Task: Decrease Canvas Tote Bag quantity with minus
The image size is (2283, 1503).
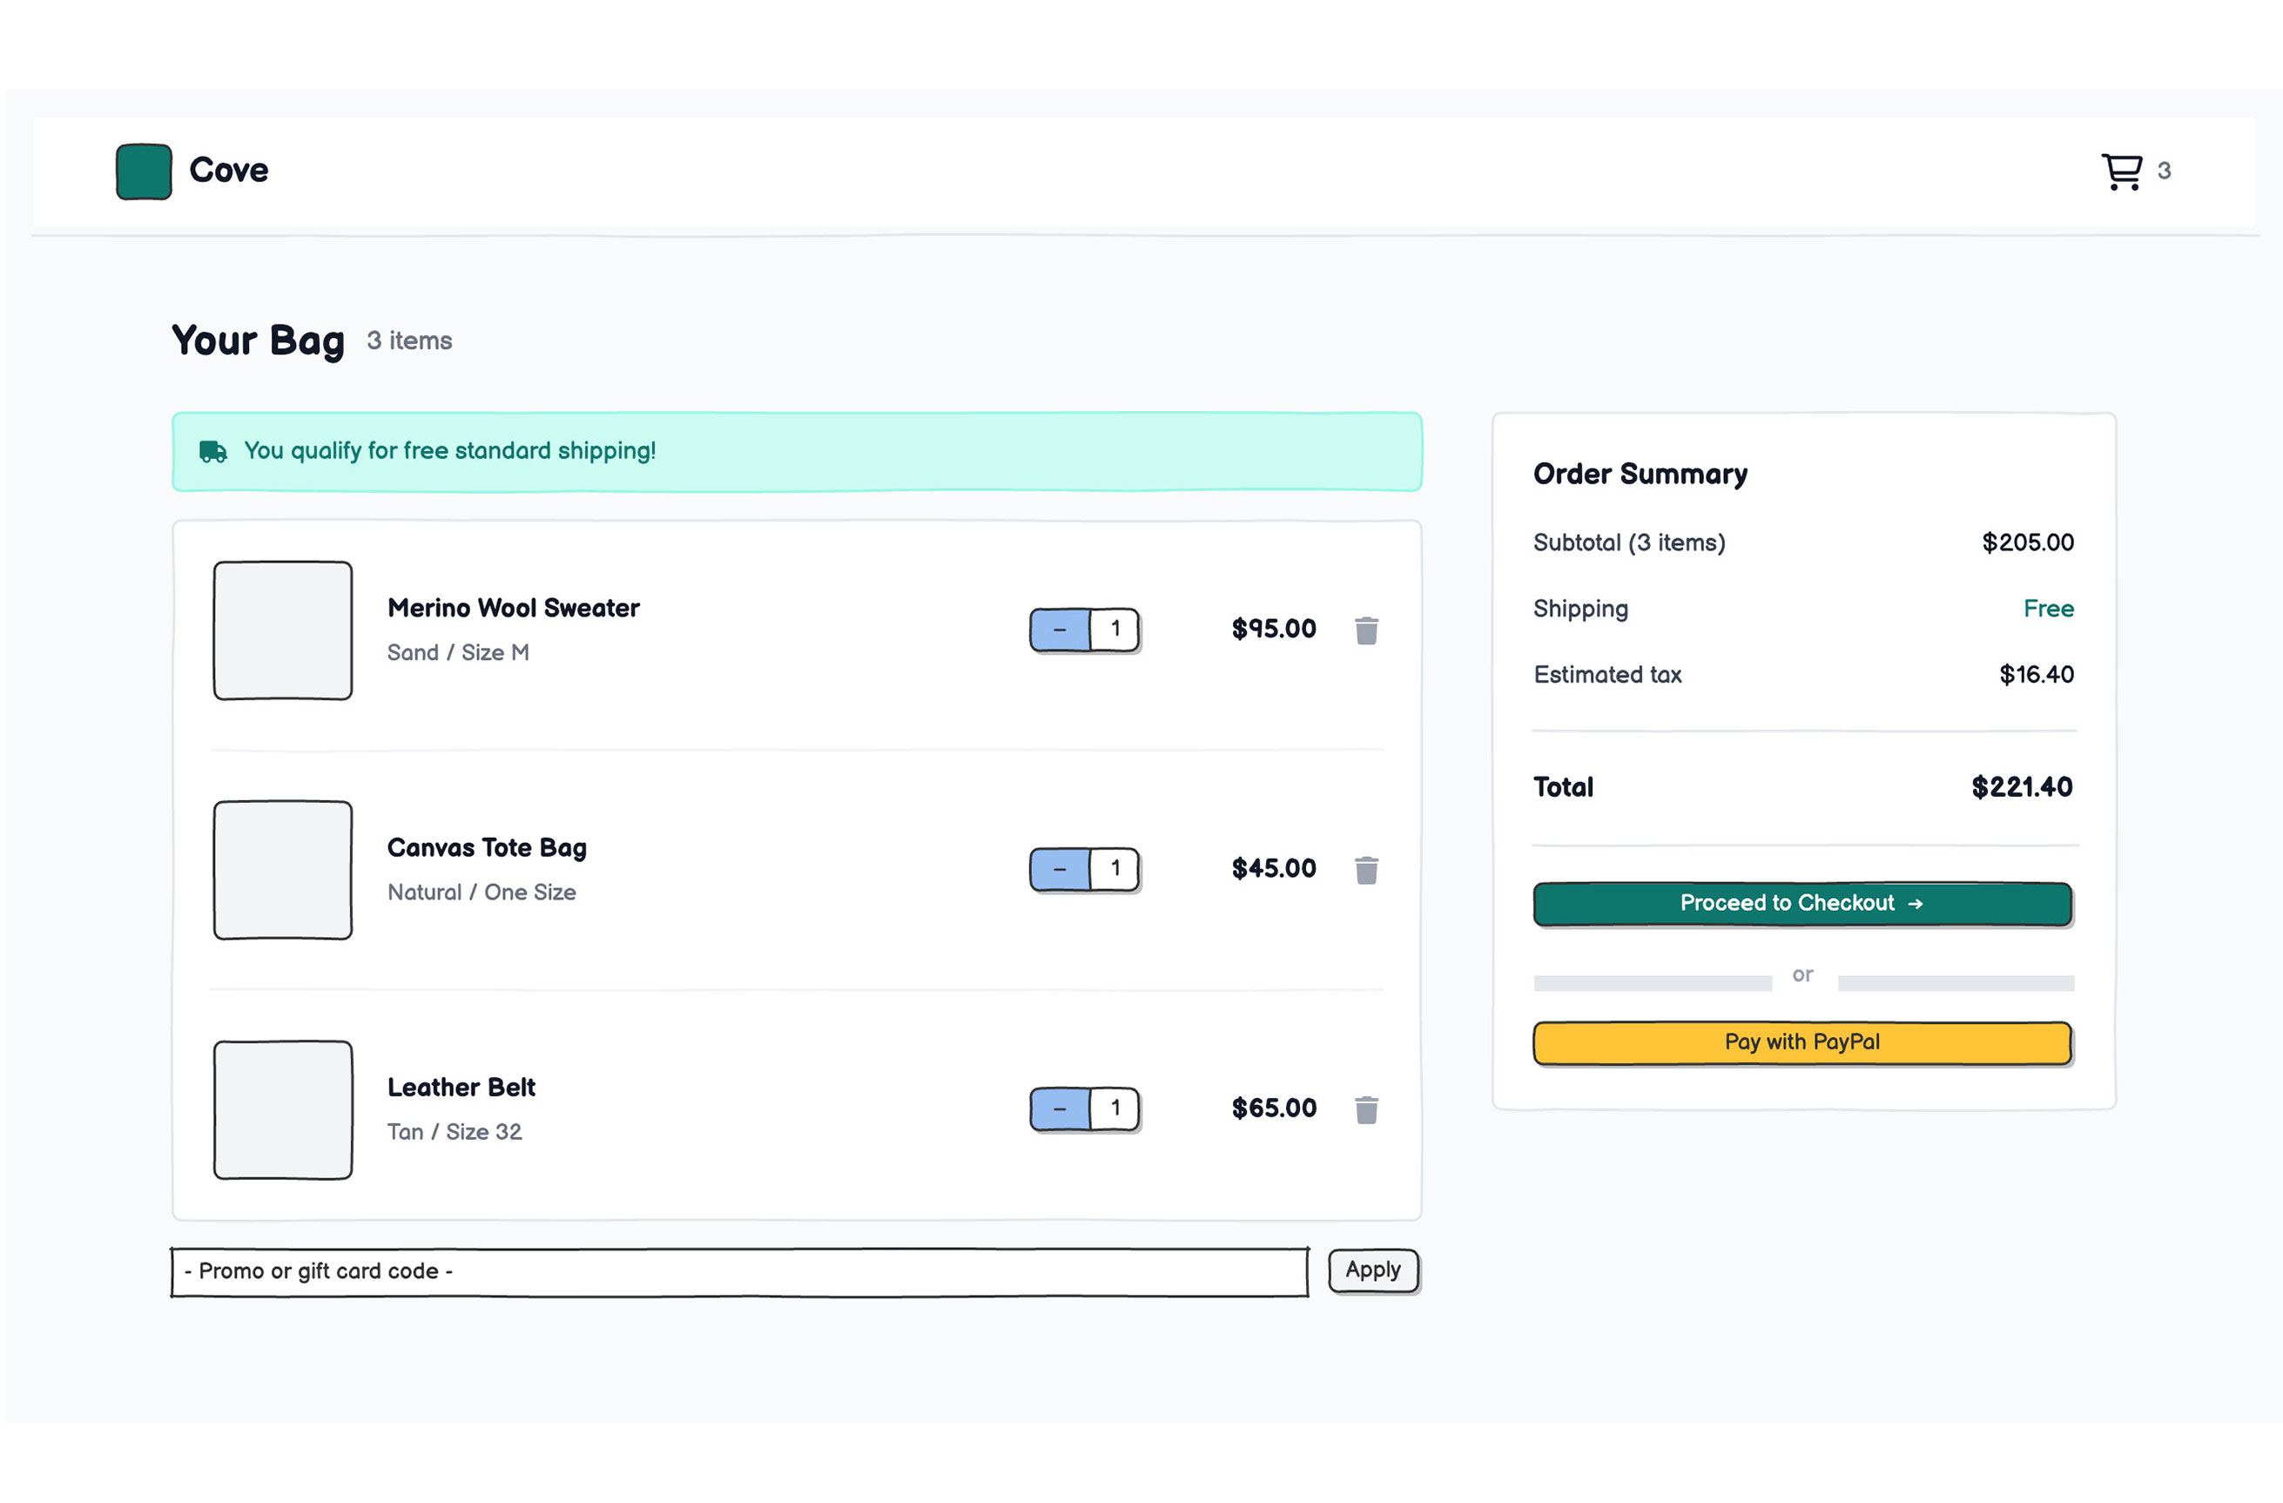Action: (x=1060, y=870)
